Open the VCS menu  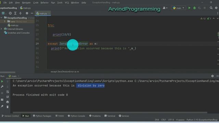(x=67, y=2)
